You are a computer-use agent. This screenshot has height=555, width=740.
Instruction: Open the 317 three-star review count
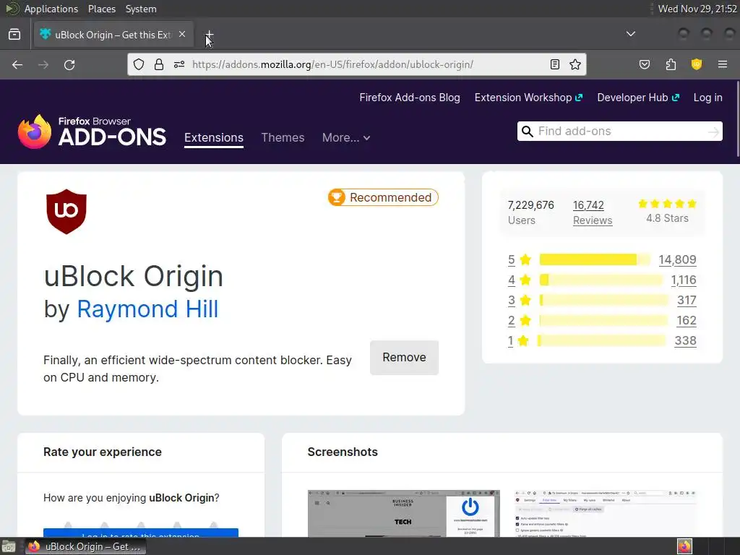[687, 300]
